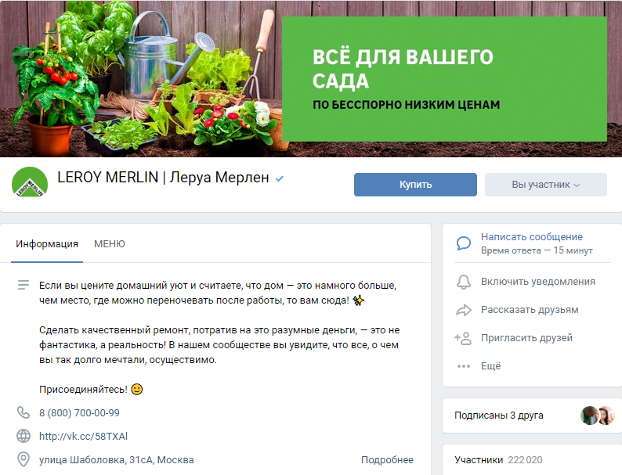The image size is (622, 475).
Task: Click the phone handset icon
Action: tap(24, 413)
